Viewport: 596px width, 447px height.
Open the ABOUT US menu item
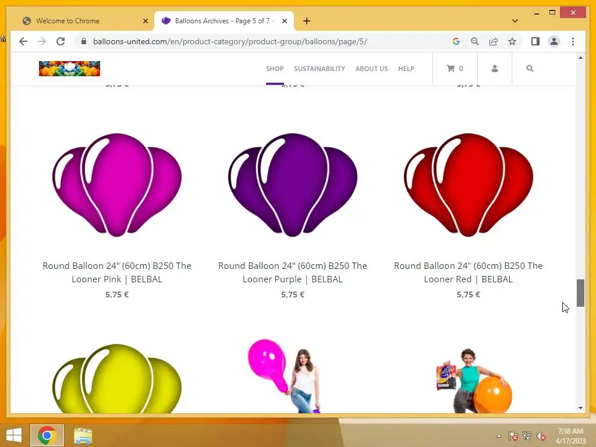click(x=371, y=69)
